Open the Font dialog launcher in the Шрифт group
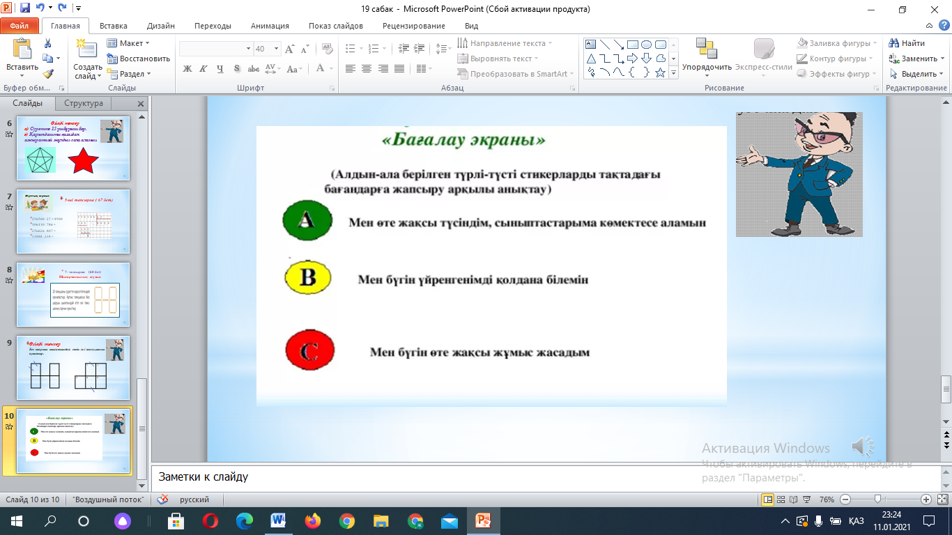Viewport: 952px width, 535px height. click(x=333, y=88)
